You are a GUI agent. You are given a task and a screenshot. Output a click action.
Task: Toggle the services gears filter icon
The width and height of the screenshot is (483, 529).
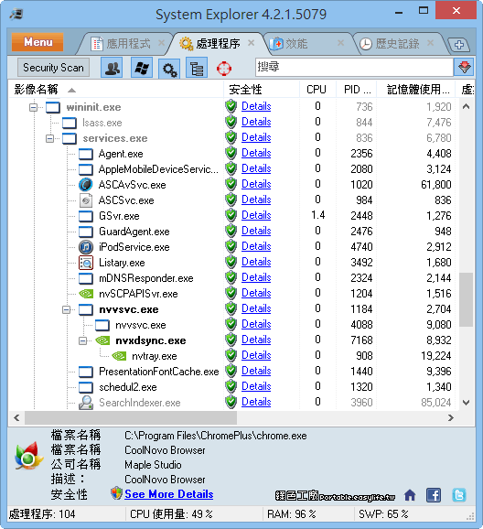169,68
